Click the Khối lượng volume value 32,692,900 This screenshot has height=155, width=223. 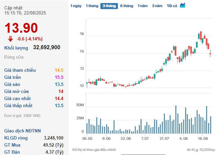pos(47,48)
